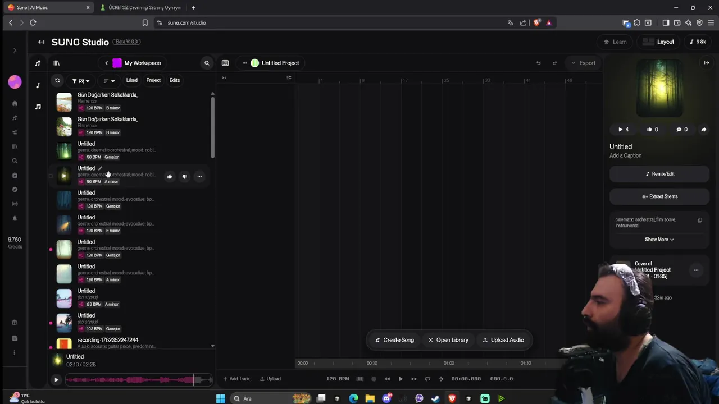Open Home in the left sidebar
Image resolution: width=719 pixels, height=404 pixels.
(15, 104)
